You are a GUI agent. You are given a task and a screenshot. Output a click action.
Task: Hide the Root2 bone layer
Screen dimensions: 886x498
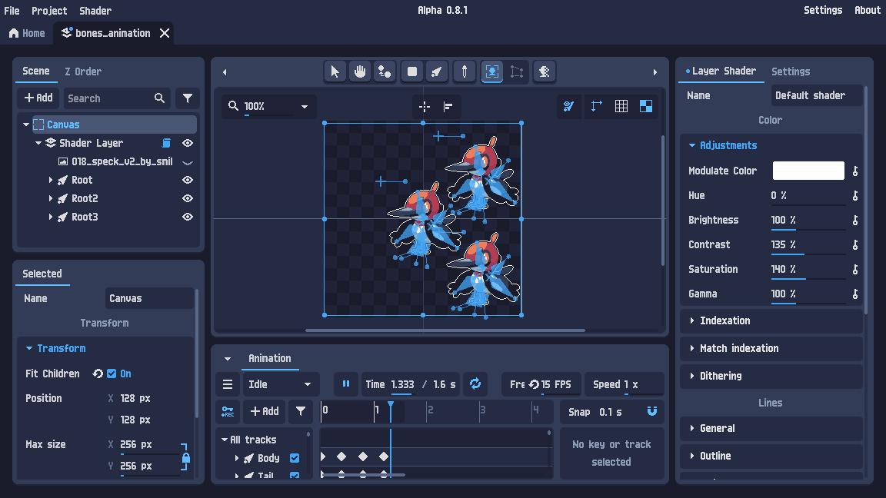coord(187,198)
